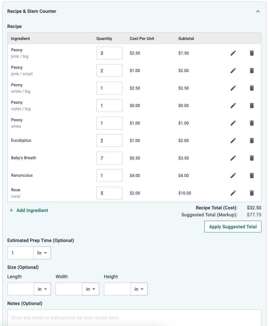Edit the Peony violet / big entry
269x326 pixels.
click(233, 106)
